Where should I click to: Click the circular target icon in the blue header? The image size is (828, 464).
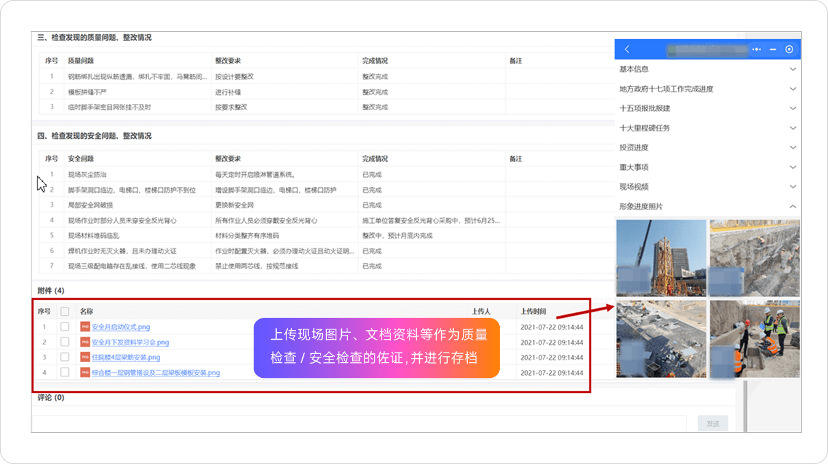click(x=789, y=49)
